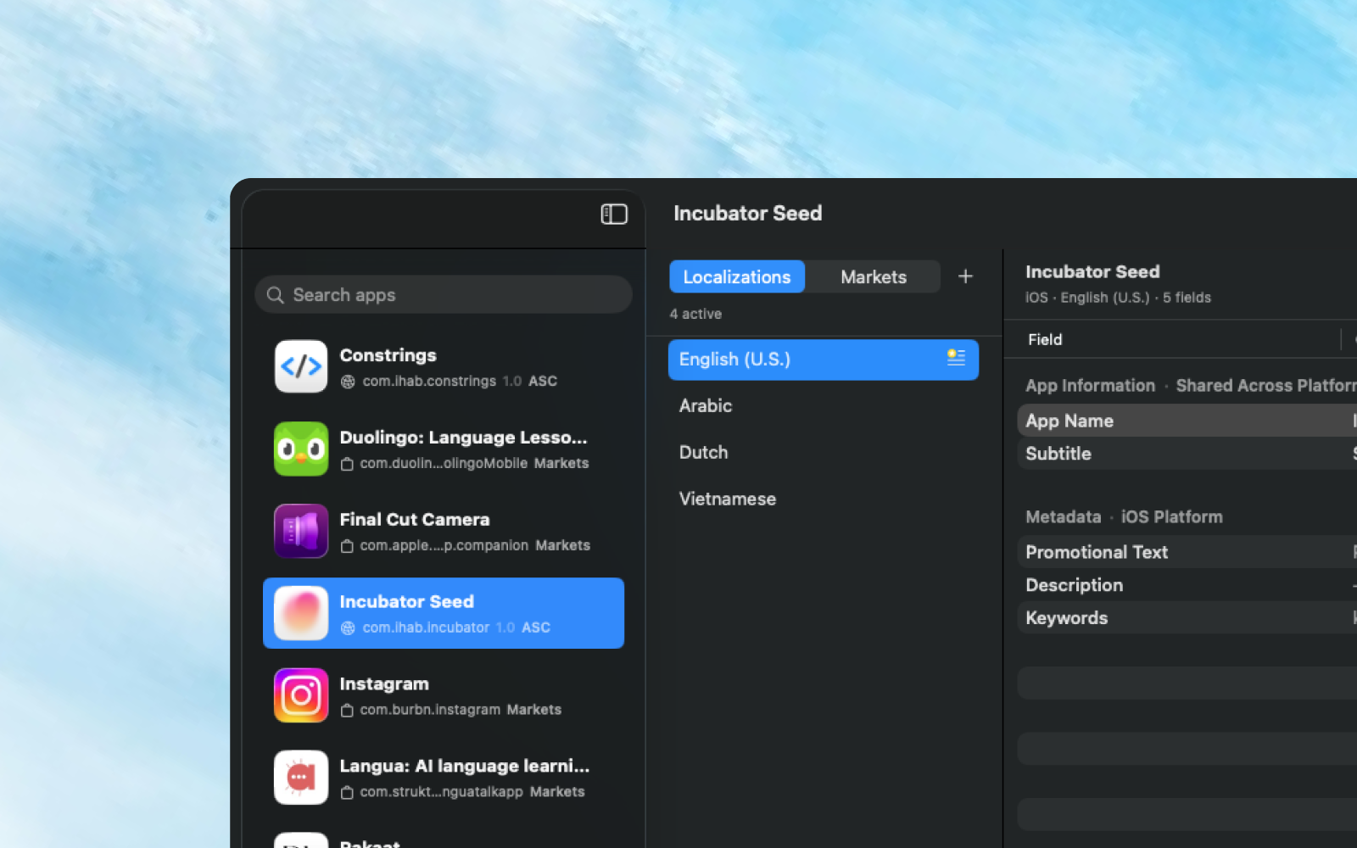Select the Arabic localization
1357x848 pixels.
pyautogui.click(x=824, y=406)
